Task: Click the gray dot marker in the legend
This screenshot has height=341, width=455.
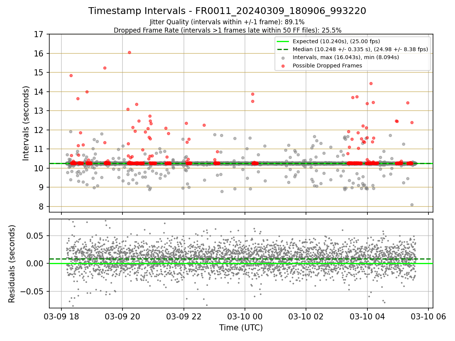Action: click(x=283, y=58)
